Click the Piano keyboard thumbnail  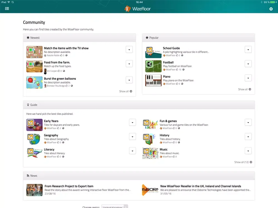(153, 80)
